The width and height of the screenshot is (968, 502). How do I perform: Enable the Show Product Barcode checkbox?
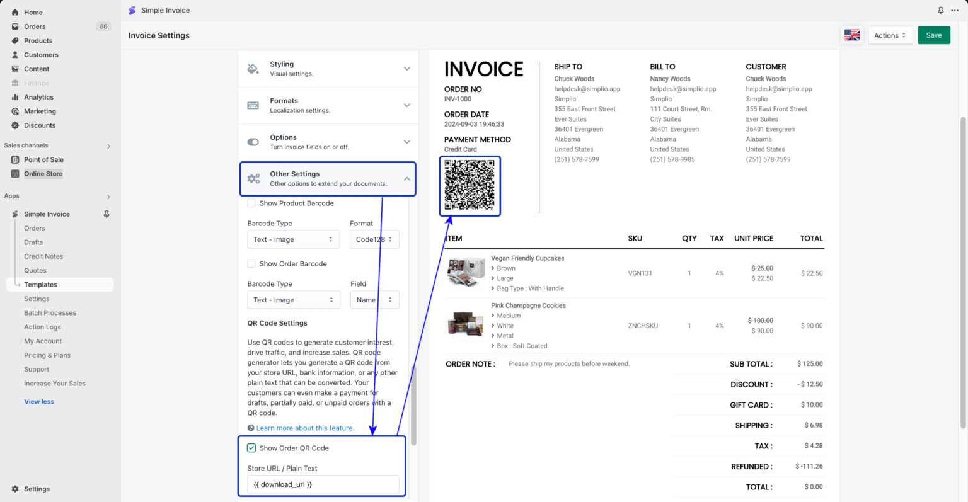pos(251,203)
